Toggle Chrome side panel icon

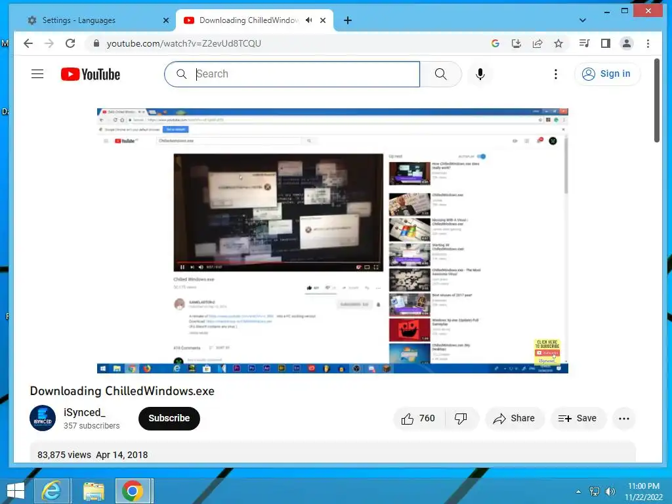click(605, 43)
